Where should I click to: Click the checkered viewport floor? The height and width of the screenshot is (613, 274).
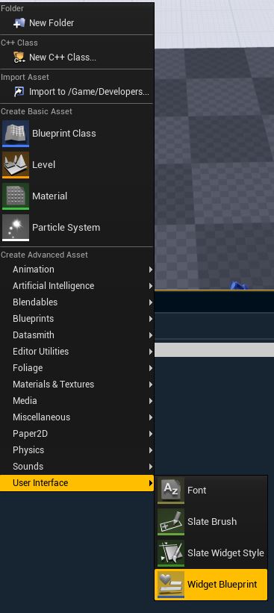pyautogui.click(x=214, y=168)
